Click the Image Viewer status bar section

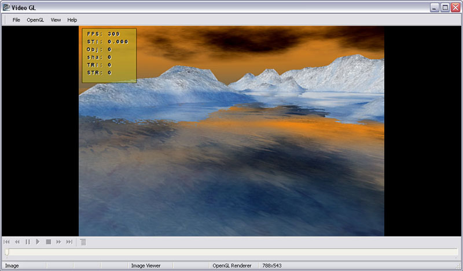(146, 266)
